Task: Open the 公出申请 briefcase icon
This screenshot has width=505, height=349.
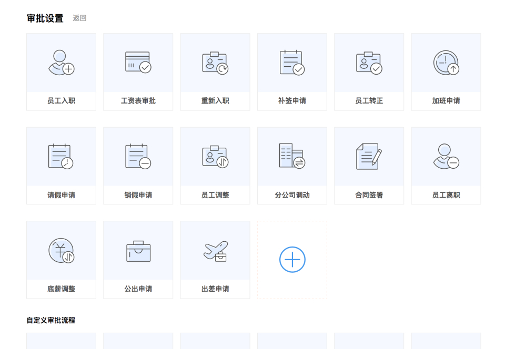Action: [x=138, y=251]
